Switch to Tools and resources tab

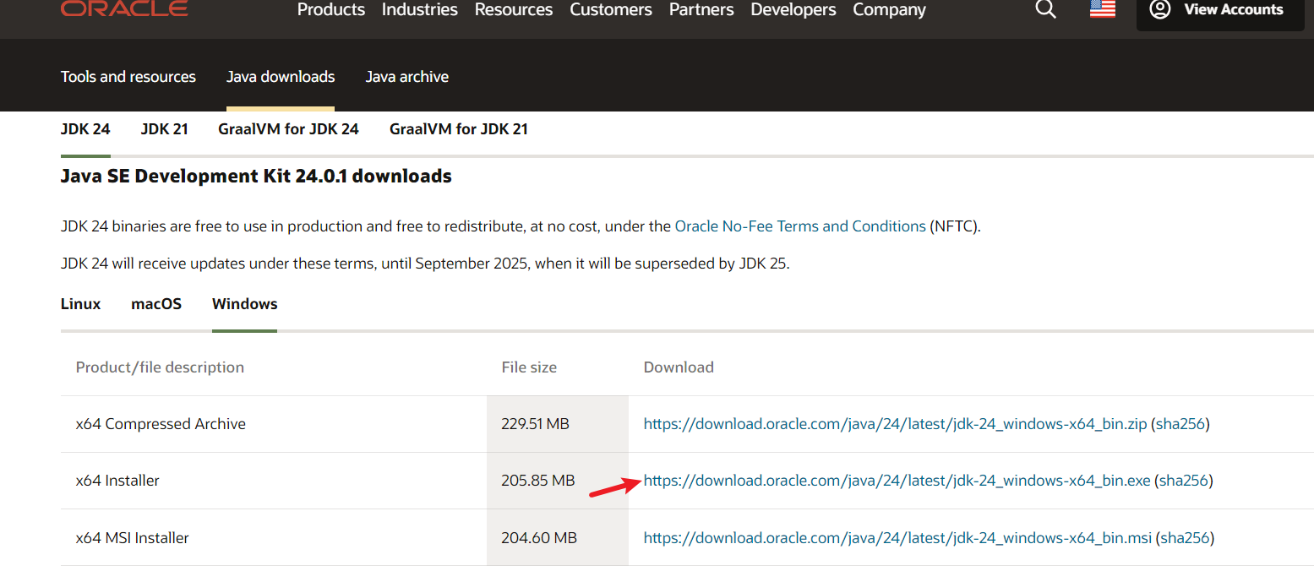point(128,77)
